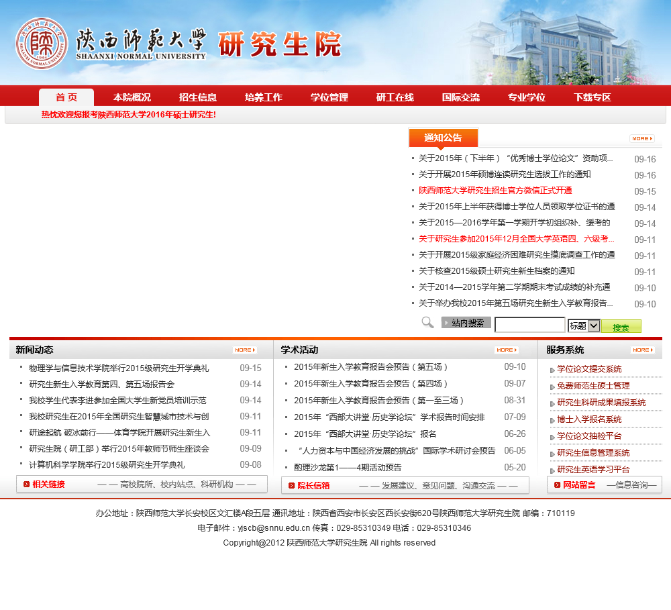Screen dimensions: 671x610
Task: Open MORE in the 新闻动态 section
Action: [x=245, y=350]
